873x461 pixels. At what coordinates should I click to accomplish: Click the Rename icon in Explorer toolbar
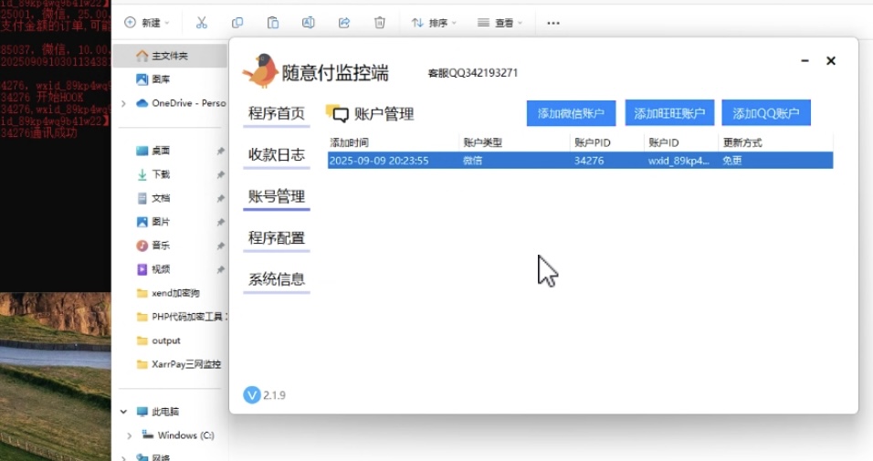(308, 23)
